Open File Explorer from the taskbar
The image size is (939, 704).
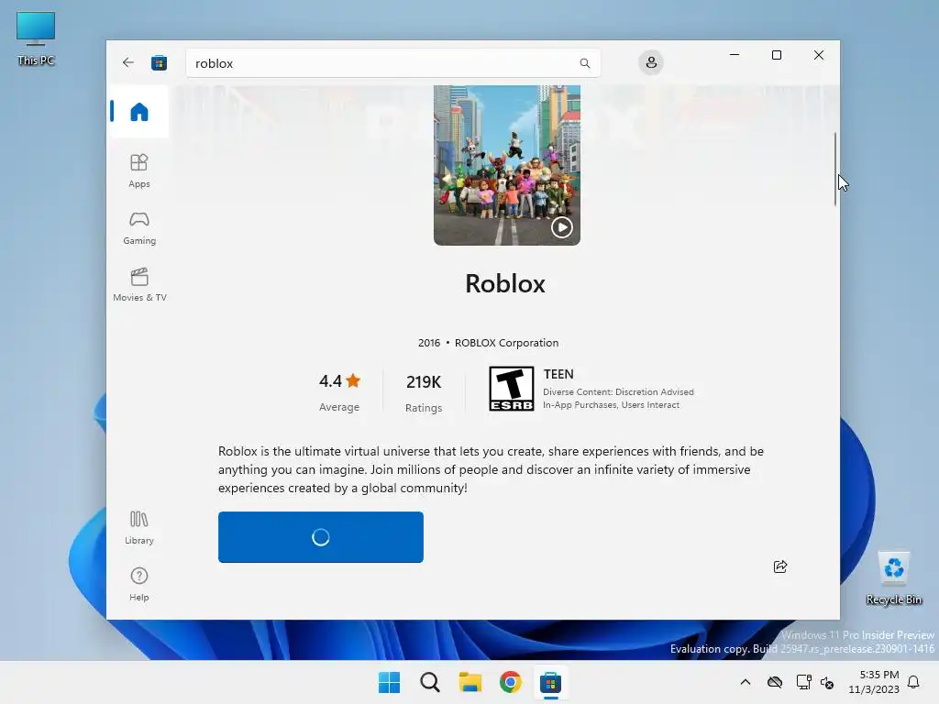click(470, 682)
